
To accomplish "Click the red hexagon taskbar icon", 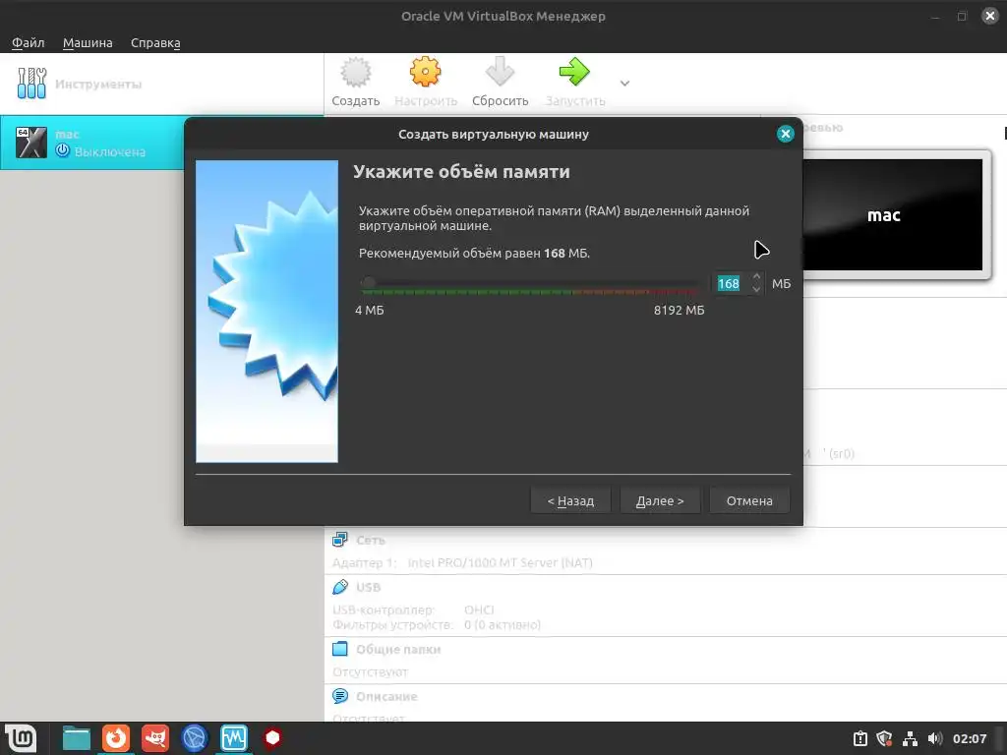I will (x=272, y=738).
